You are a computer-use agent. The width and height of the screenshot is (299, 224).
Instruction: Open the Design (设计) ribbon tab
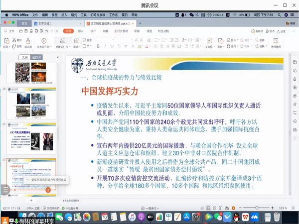click(x=93, y=31)
